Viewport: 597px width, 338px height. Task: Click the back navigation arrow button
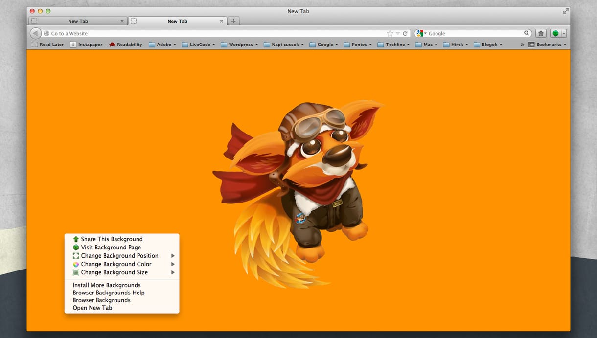tap(35, 33)
